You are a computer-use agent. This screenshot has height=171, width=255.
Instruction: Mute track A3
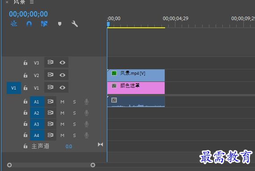62,124
